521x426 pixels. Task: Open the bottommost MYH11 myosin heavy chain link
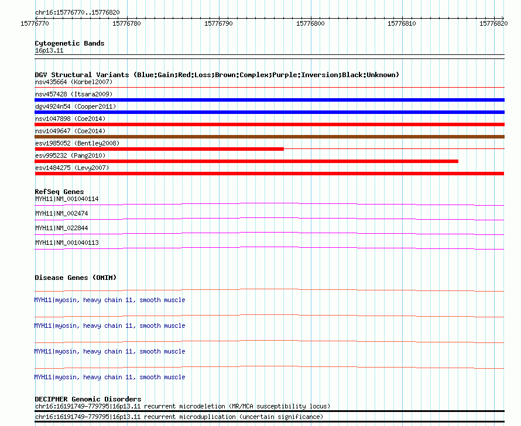109,377
